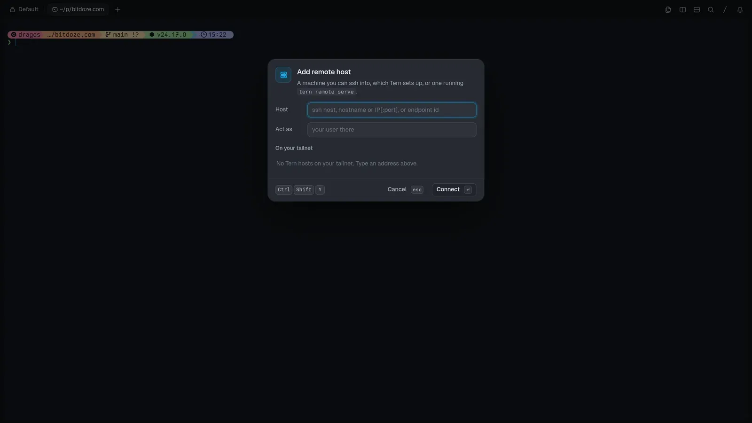
Task: Click the 'tern remote serve' code text
Action: (326, 92)
